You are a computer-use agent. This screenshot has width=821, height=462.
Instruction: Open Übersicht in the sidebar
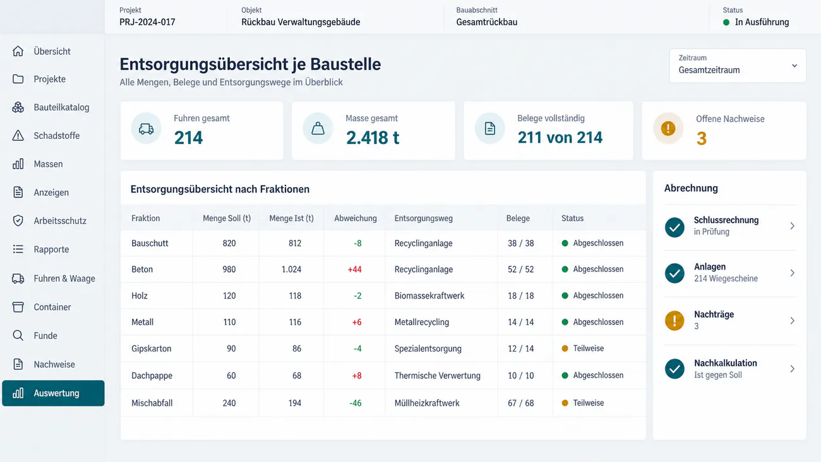click(x=53, y=51)
